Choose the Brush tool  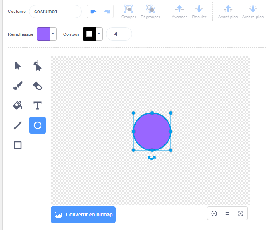tap(18, 86)
